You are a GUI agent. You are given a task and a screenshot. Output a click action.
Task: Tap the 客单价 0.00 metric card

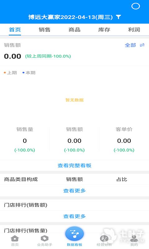124,139
